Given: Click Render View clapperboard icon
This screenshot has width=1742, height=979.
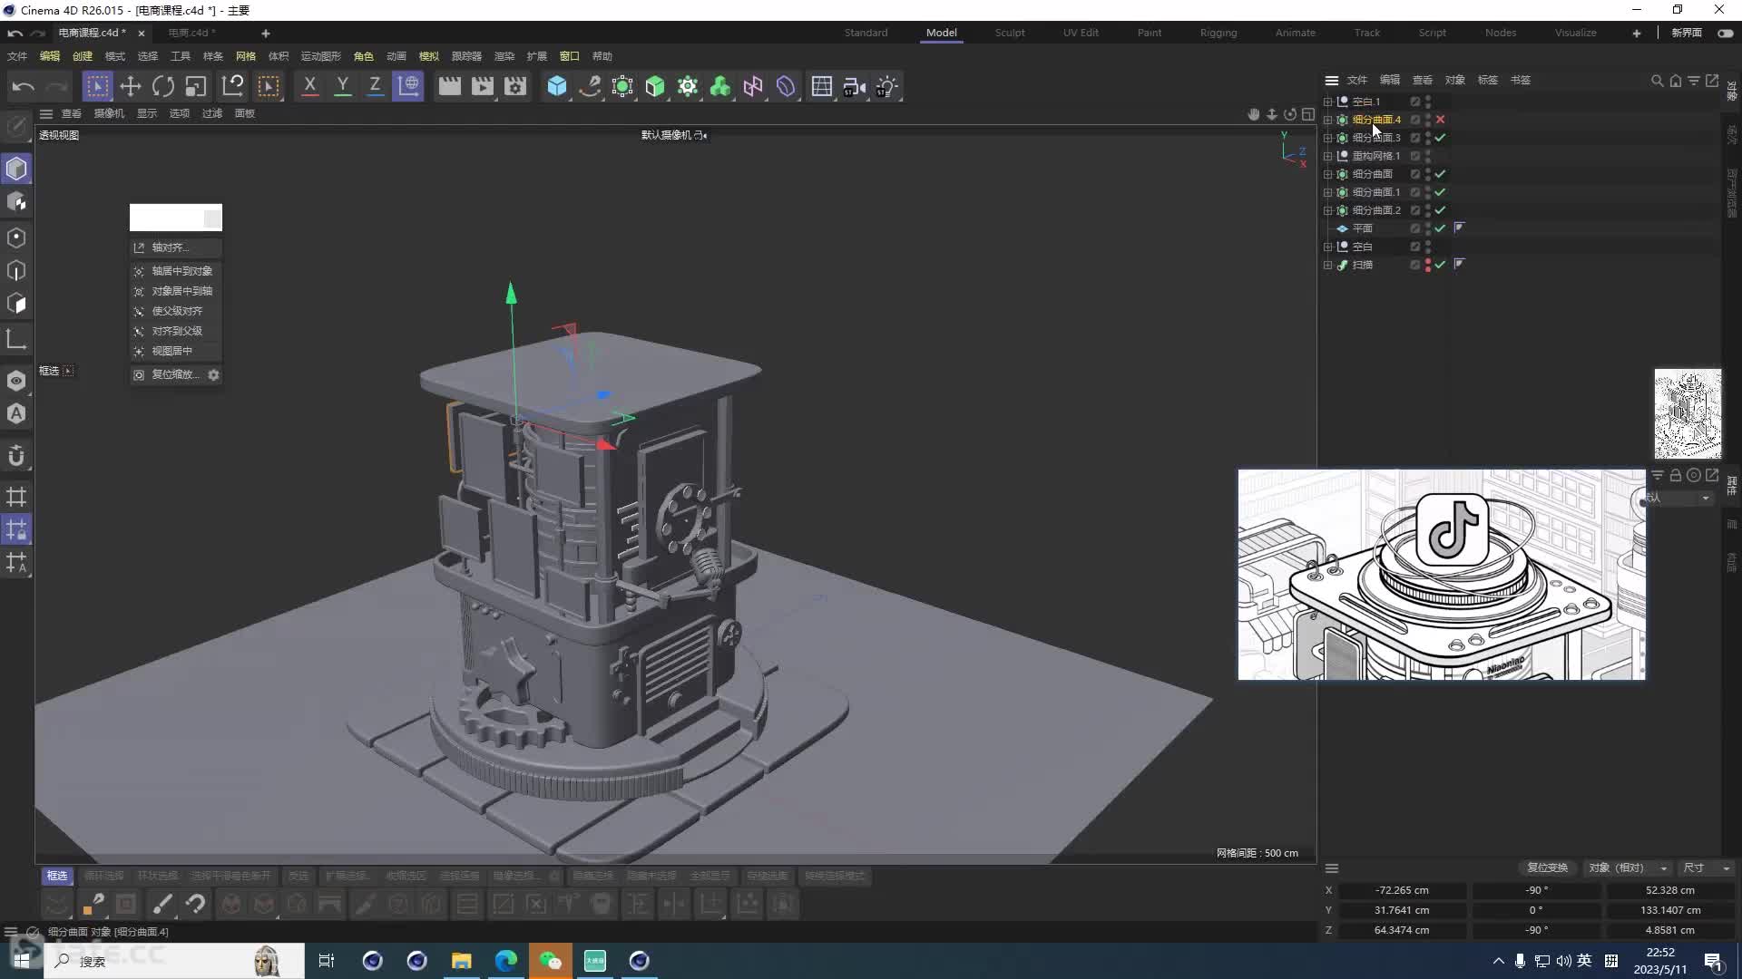Looking at the screenshot, I should [449, 86].
